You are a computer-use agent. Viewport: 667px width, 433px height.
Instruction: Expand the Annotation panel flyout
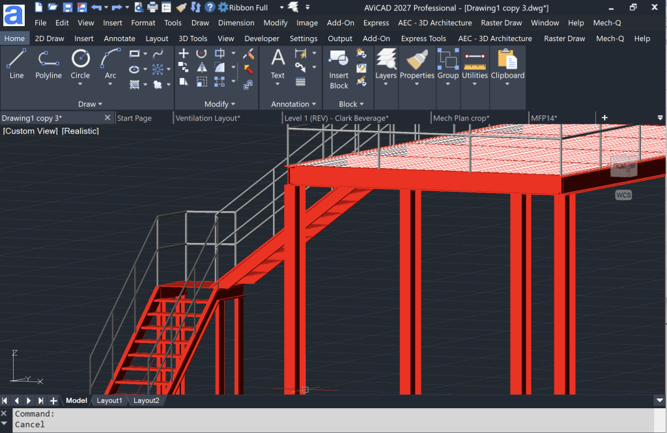294,104
